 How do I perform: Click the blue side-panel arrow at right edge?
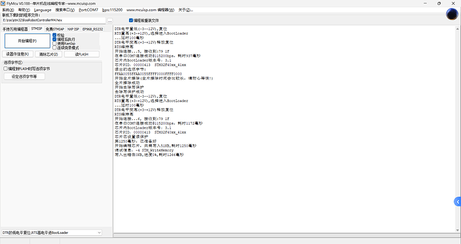(x=458, y=202)
